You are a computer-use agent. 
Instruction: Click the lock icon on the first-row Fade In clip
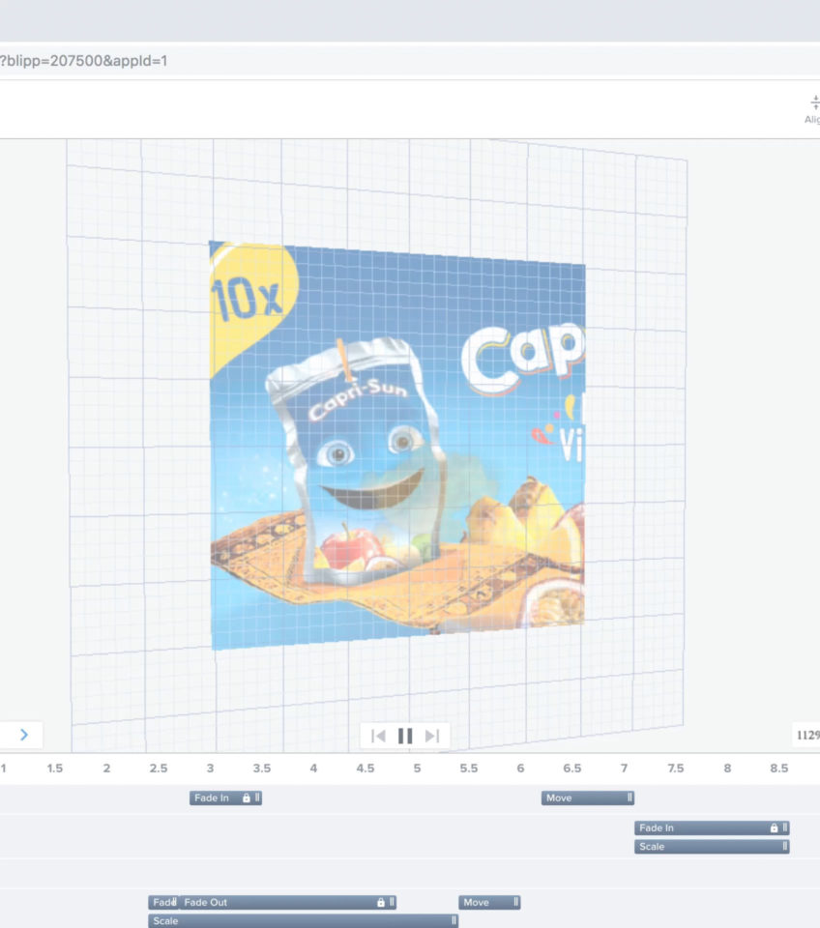[247, 797]
